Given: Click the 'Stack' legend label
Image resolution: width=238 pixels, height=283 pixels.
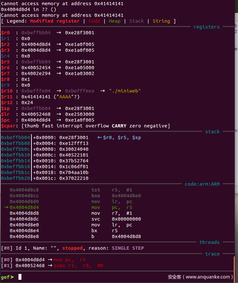Looking at the screenshot, I should click(x=137, y=21).
